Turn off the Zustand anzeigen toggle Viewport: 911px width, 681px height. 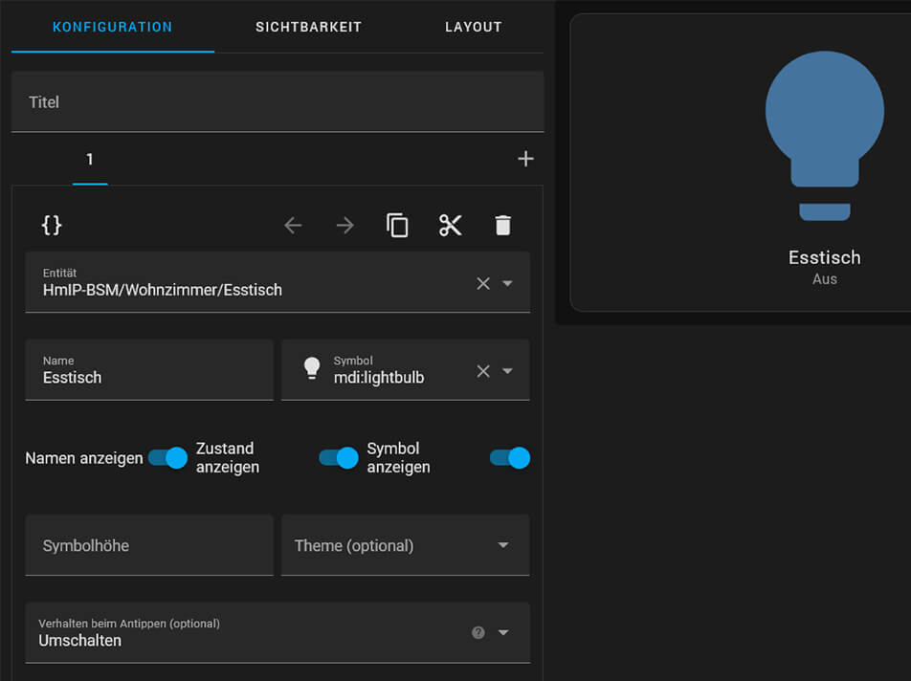point(339,458)
